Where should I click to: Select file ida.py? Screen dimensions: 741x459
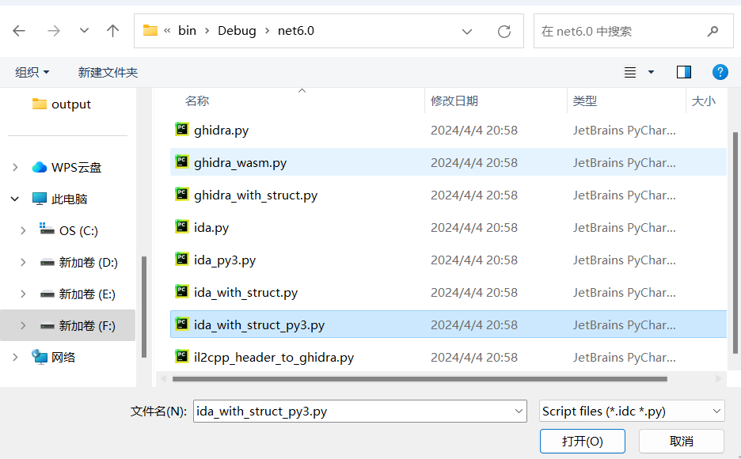(448, 228)
